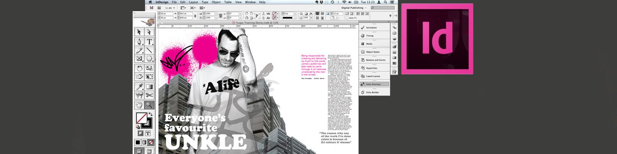Screen dimensions: 617x154
Task: Open the Media panel
Action: pyautogui.click(x=374, y=44)
